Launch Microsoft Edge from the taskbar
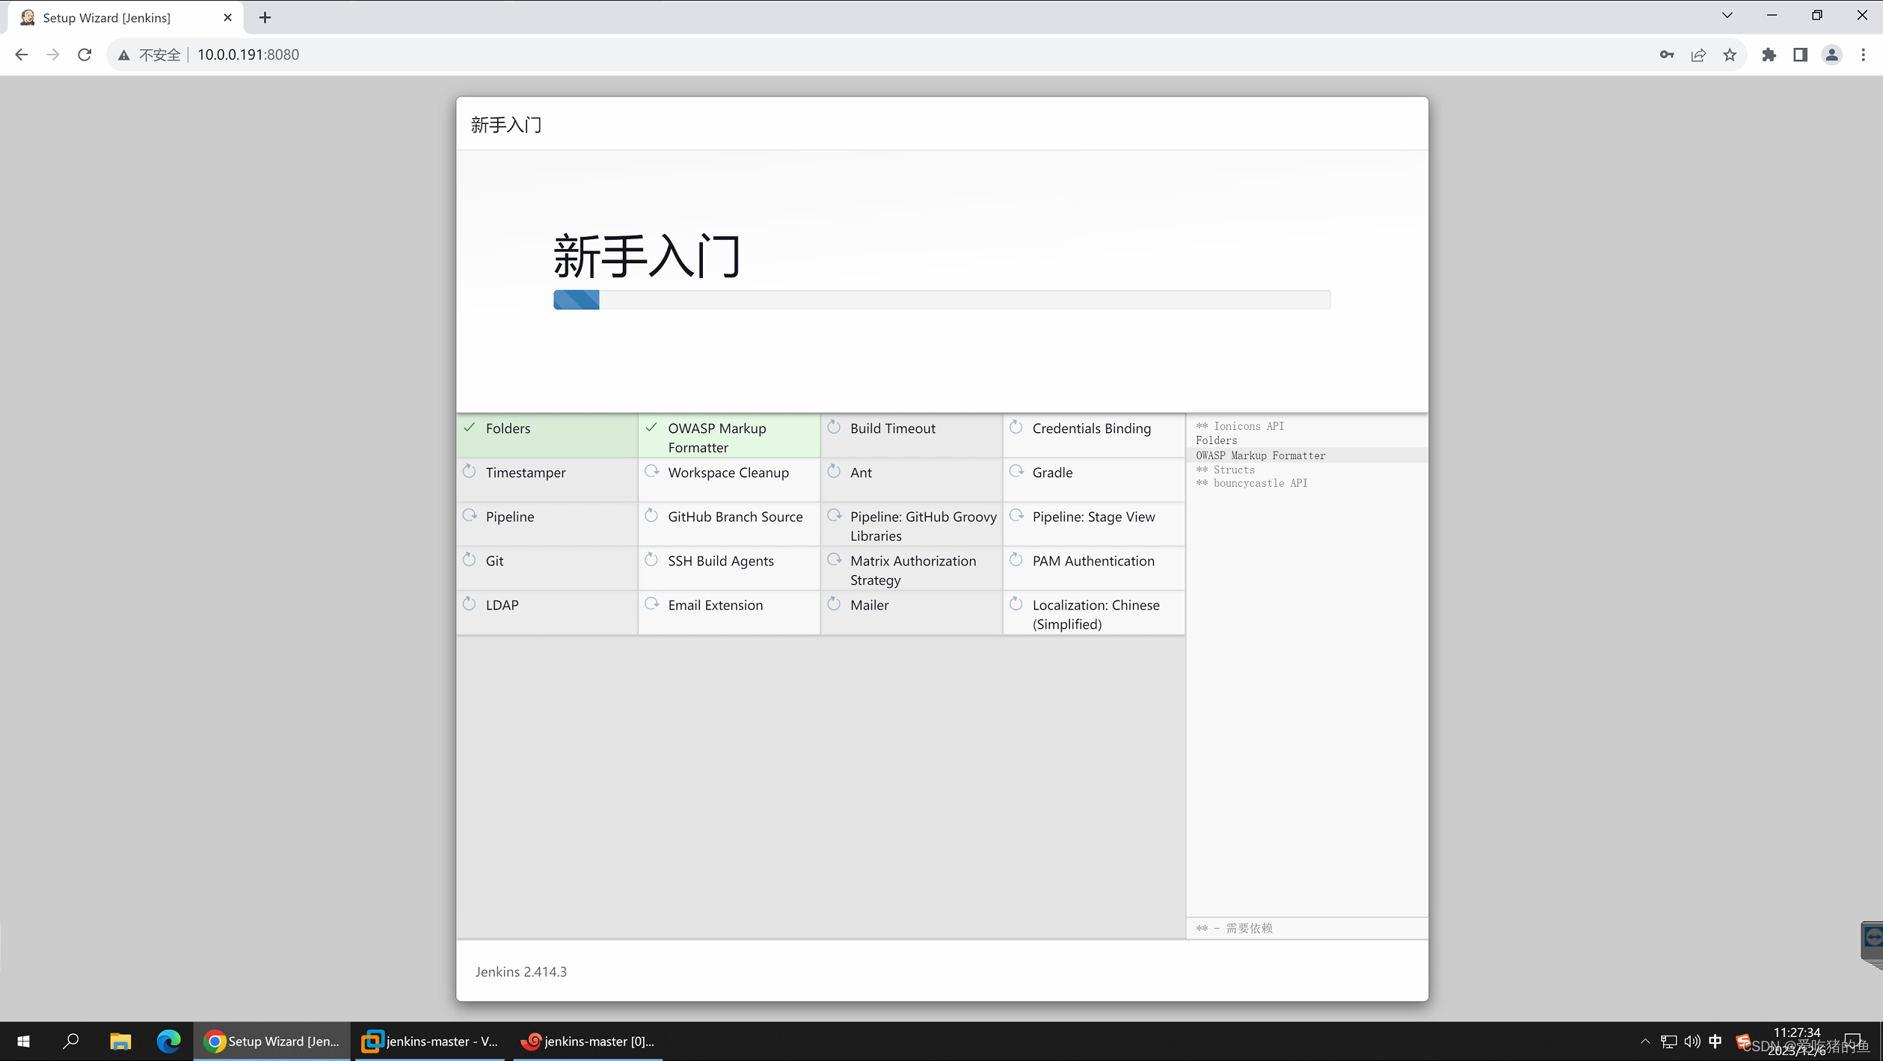 pos(168,1041)
